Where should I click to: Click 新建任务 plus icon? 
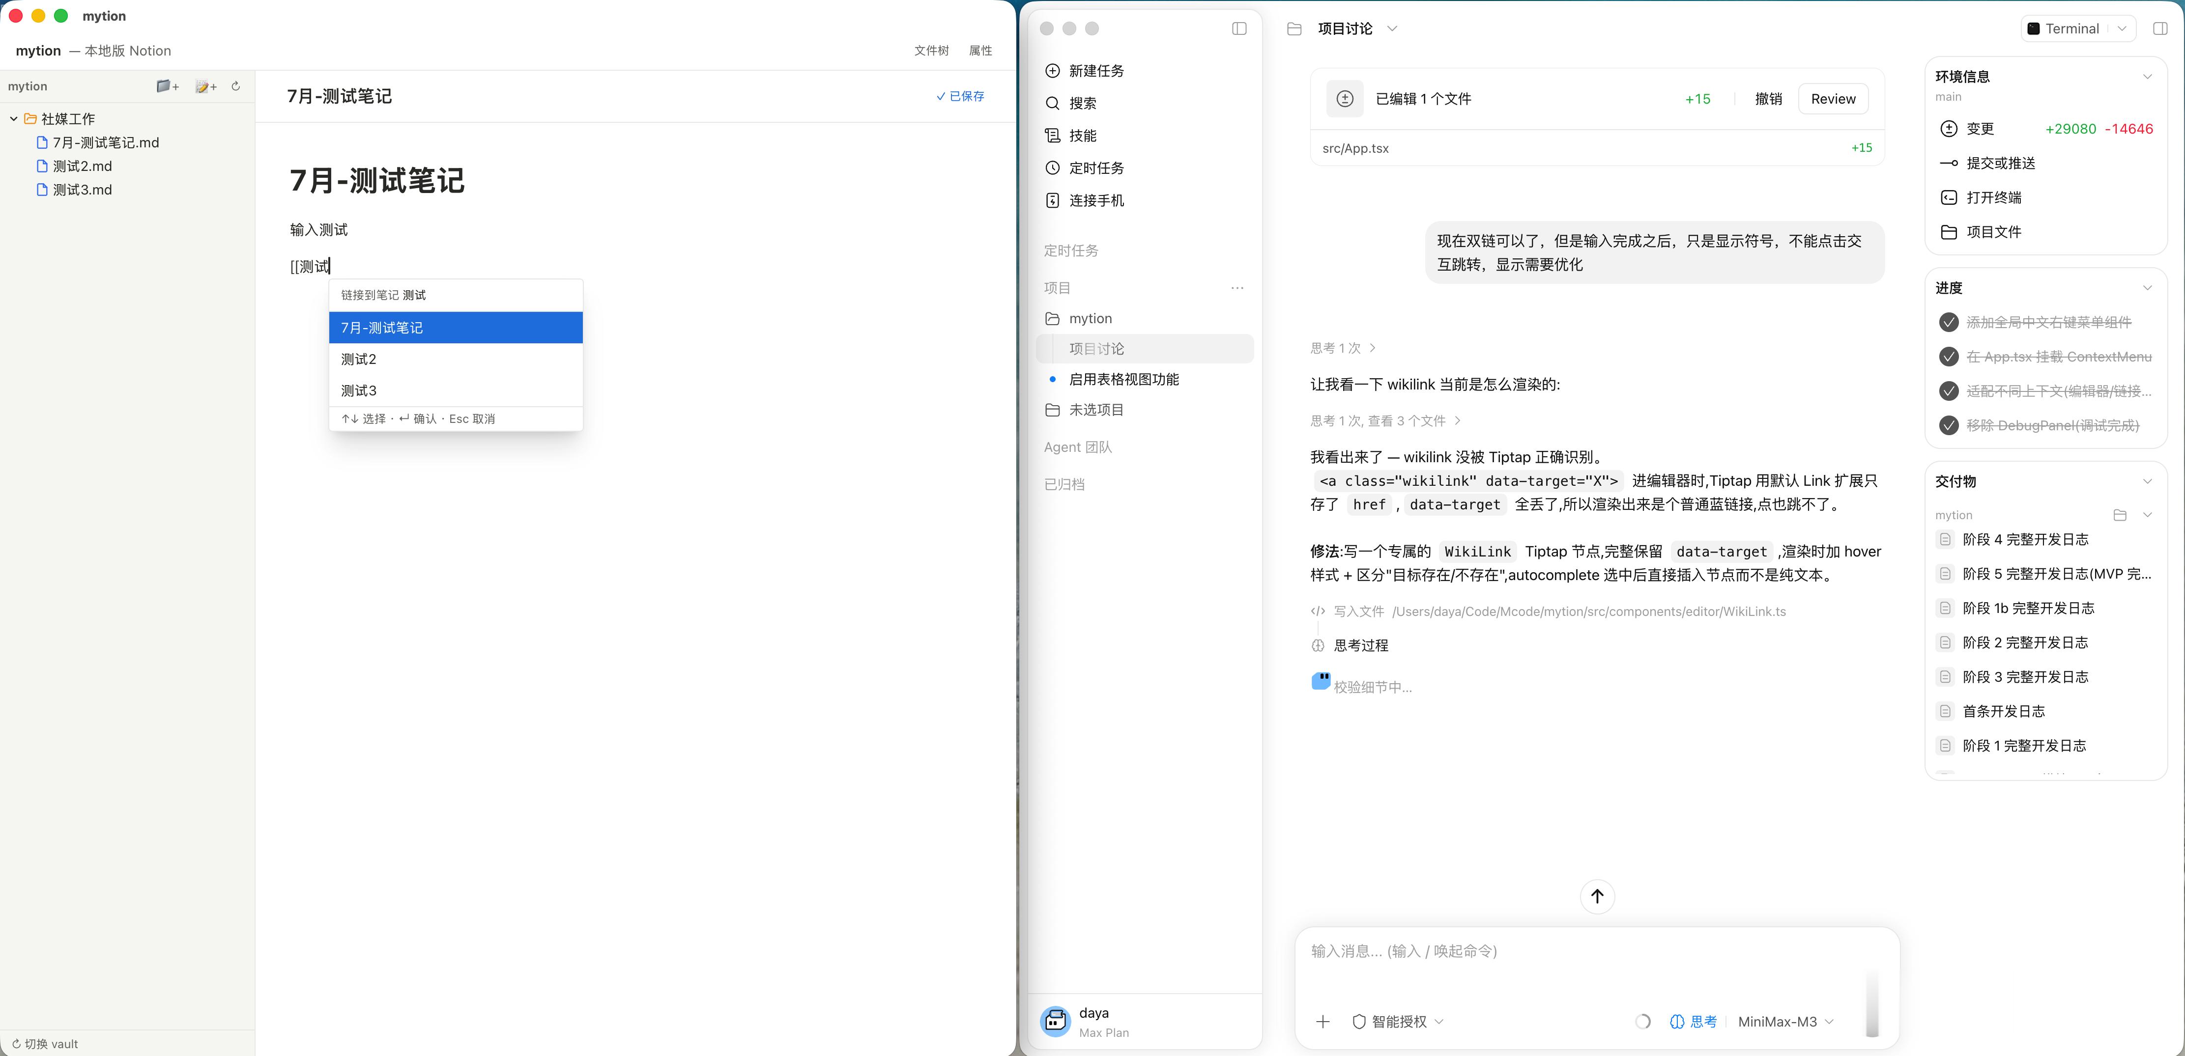[x=1053, y=71]
